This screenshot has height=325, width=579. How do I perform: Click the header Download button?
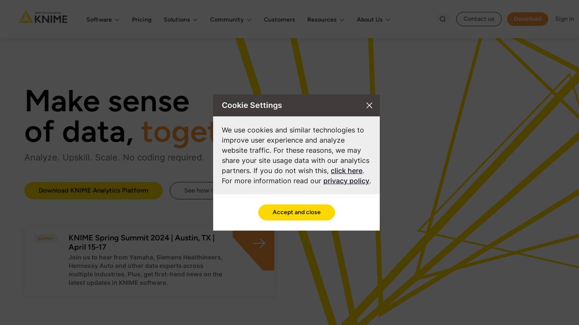coord(527,19)
